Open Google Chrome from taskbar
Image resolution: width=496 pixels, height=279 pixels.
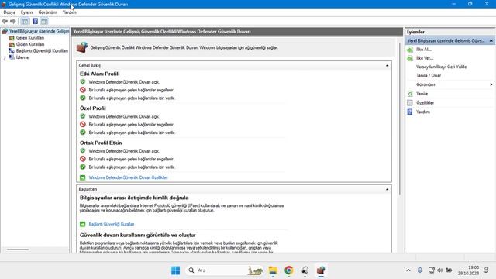tap(288, 270)
